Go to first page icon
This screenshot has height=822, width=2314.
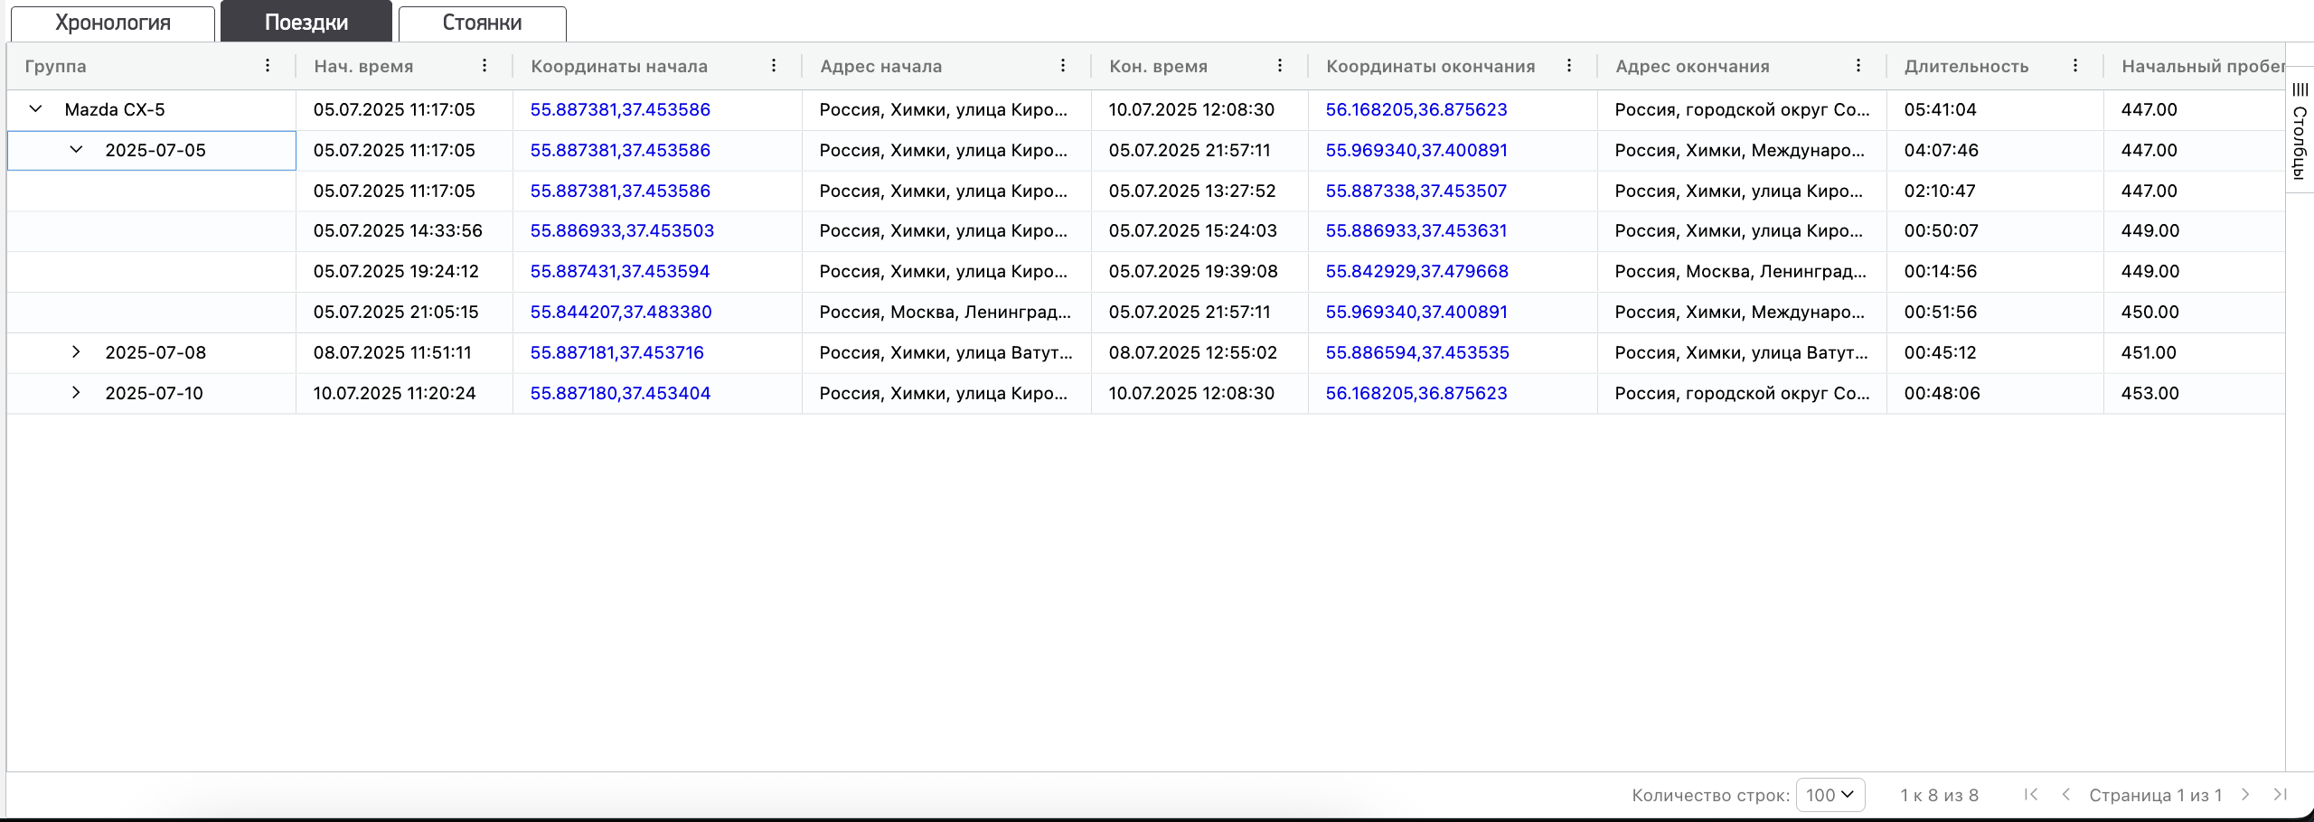pyautogui.click(x=2031, y=795)
